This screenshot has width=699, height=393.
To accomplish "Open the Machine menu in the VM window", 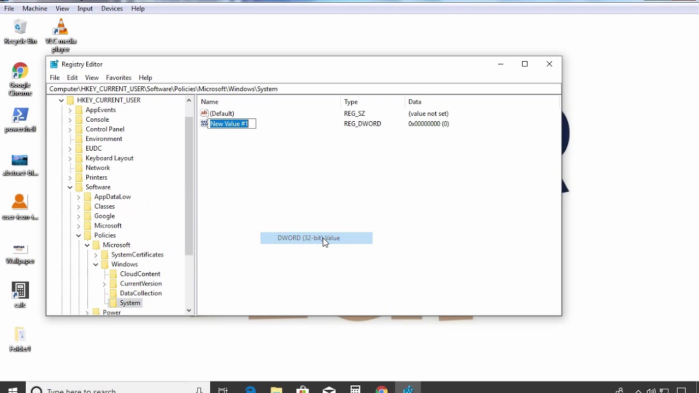I will [34, 9].
